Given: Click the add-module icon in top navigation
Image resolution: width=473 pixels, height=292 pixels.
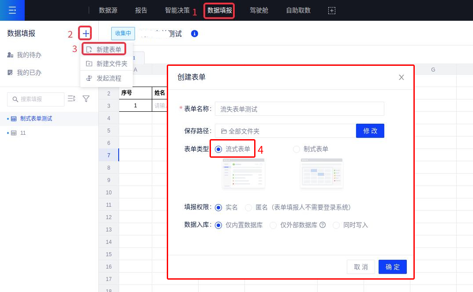Looking at the screenshot, I should [332, 10].
